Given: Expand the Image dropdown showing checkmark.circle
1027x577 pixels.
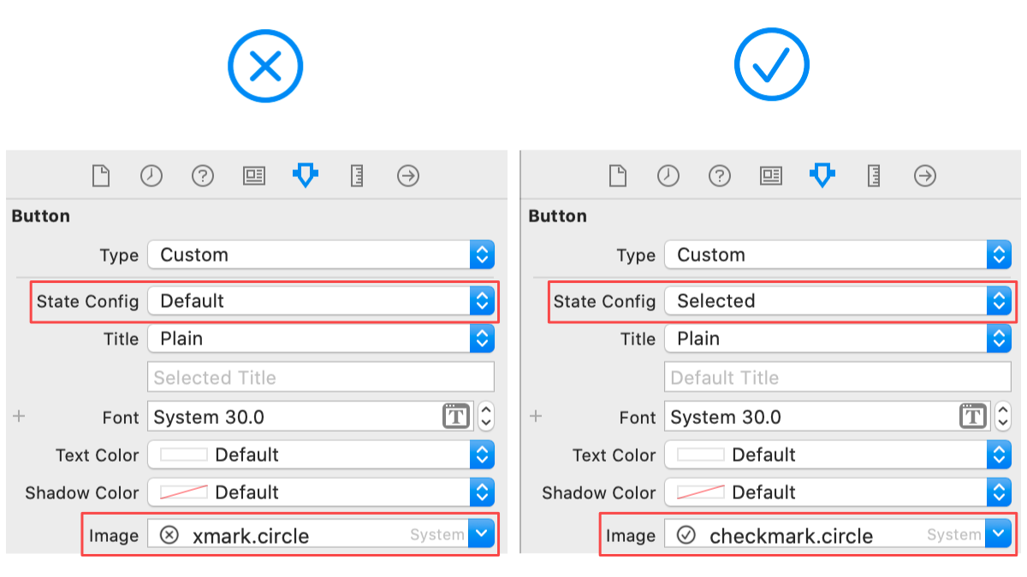Looking at the screenshot, I should point(999,535).
